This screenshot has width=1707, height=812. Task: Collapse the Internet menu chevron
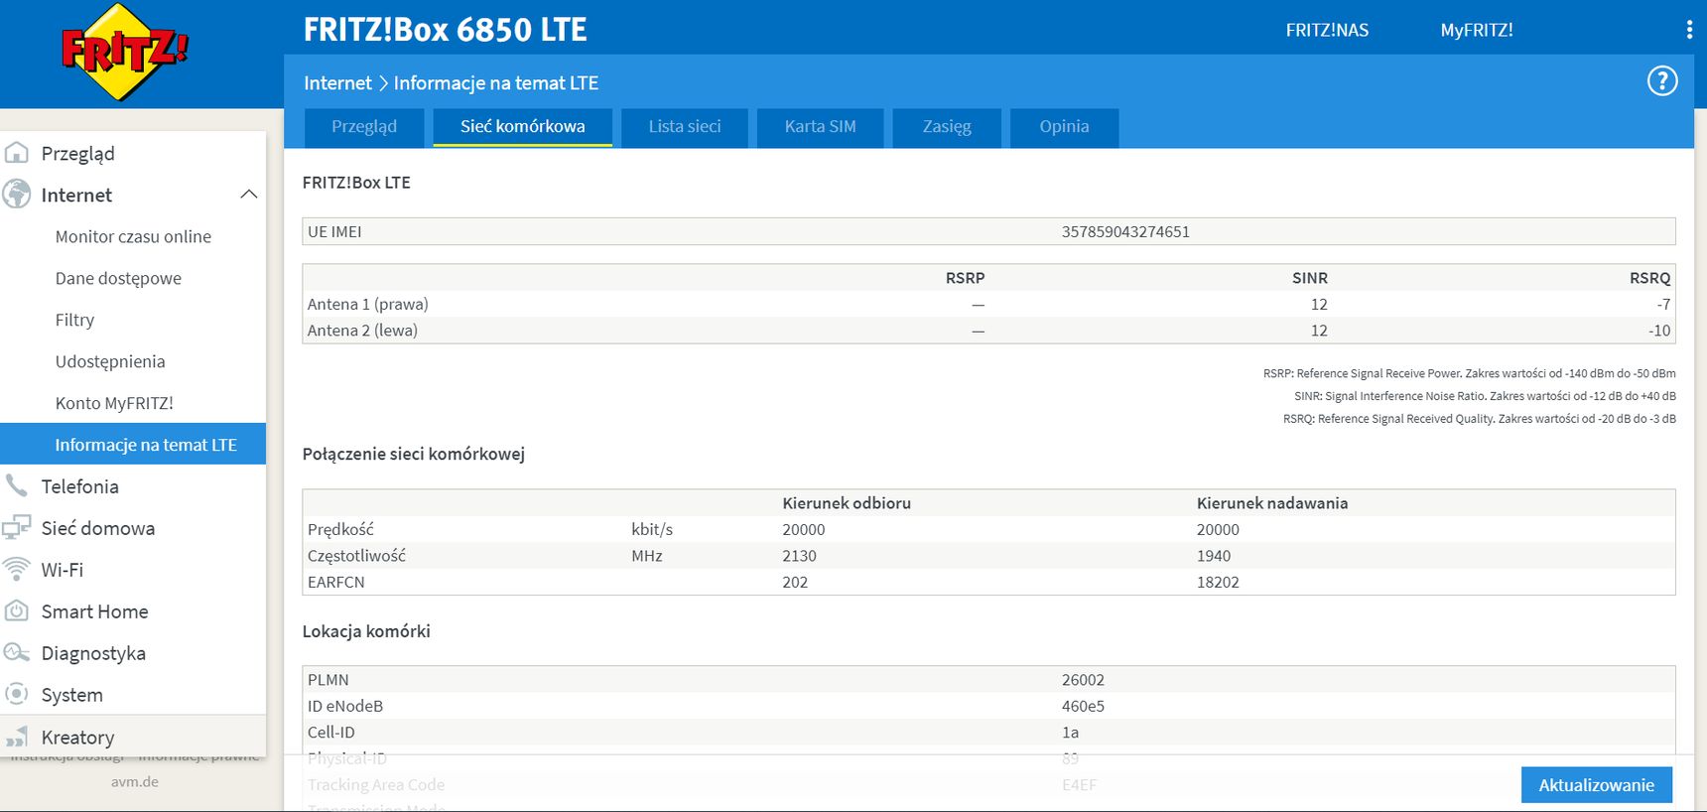[249, 195]
